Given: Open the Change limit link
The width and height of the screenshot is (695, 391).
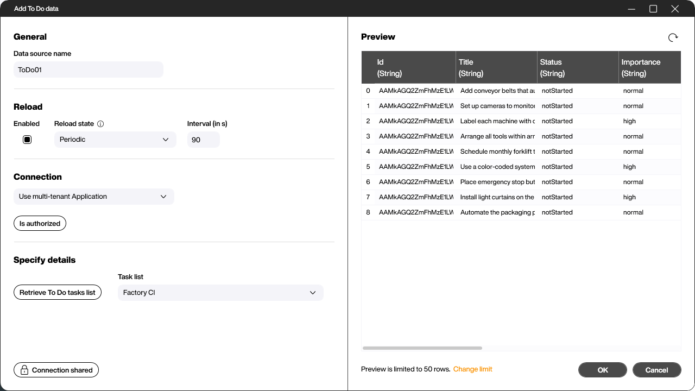Looking at the screenshot, I should click(472, 369).
